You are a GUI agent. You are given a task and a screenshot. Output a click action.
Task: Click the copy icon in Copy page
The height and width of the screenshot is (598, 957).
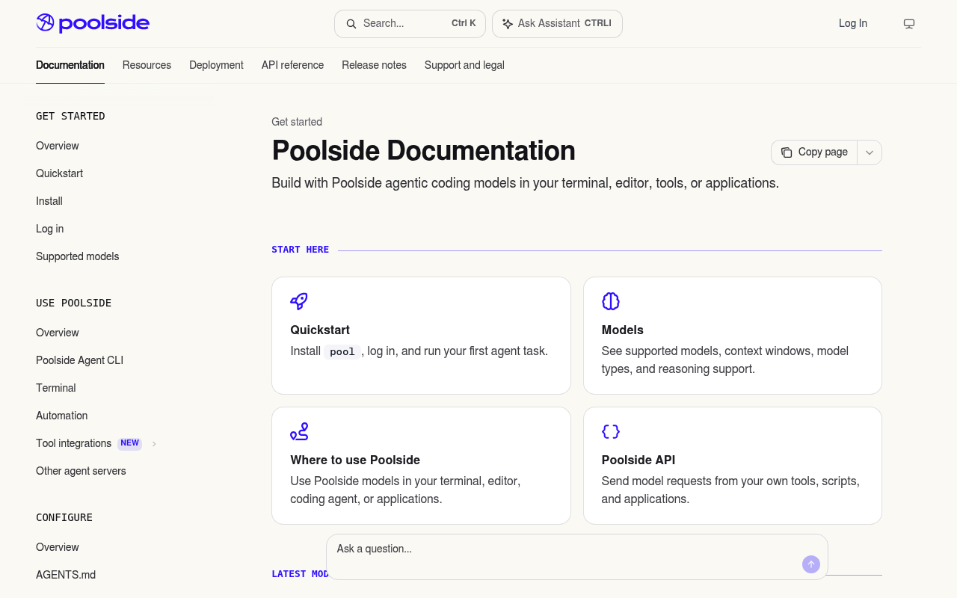(787, 152)
